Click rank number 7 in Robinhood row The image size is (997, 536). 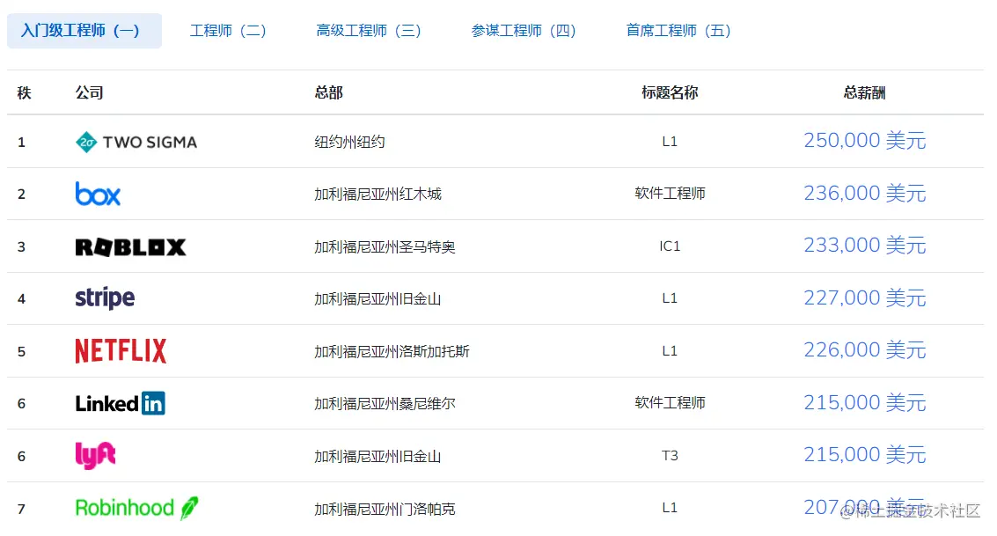pyautogui.click(x=22, y=509)
